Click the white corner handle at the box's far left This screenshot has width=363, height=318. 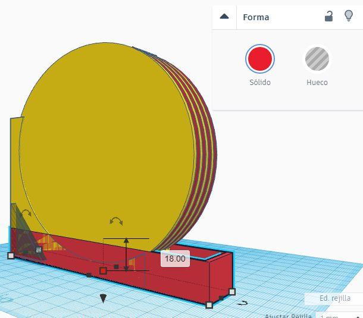coord(11,256)
